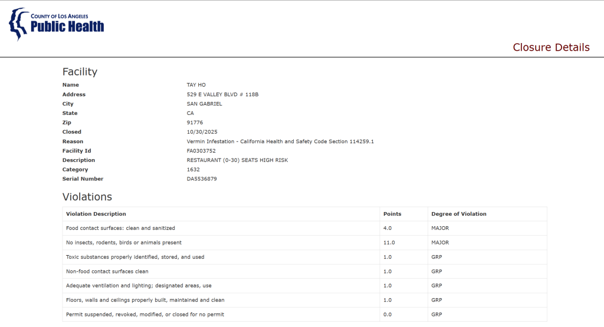Click the Violations section heading
The image size is (604, 327).
[87, 197]
